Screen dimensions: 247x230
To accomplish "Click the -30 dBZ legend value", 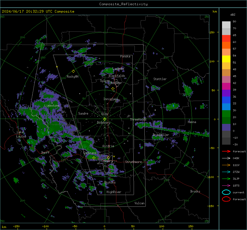I will 235,144.
